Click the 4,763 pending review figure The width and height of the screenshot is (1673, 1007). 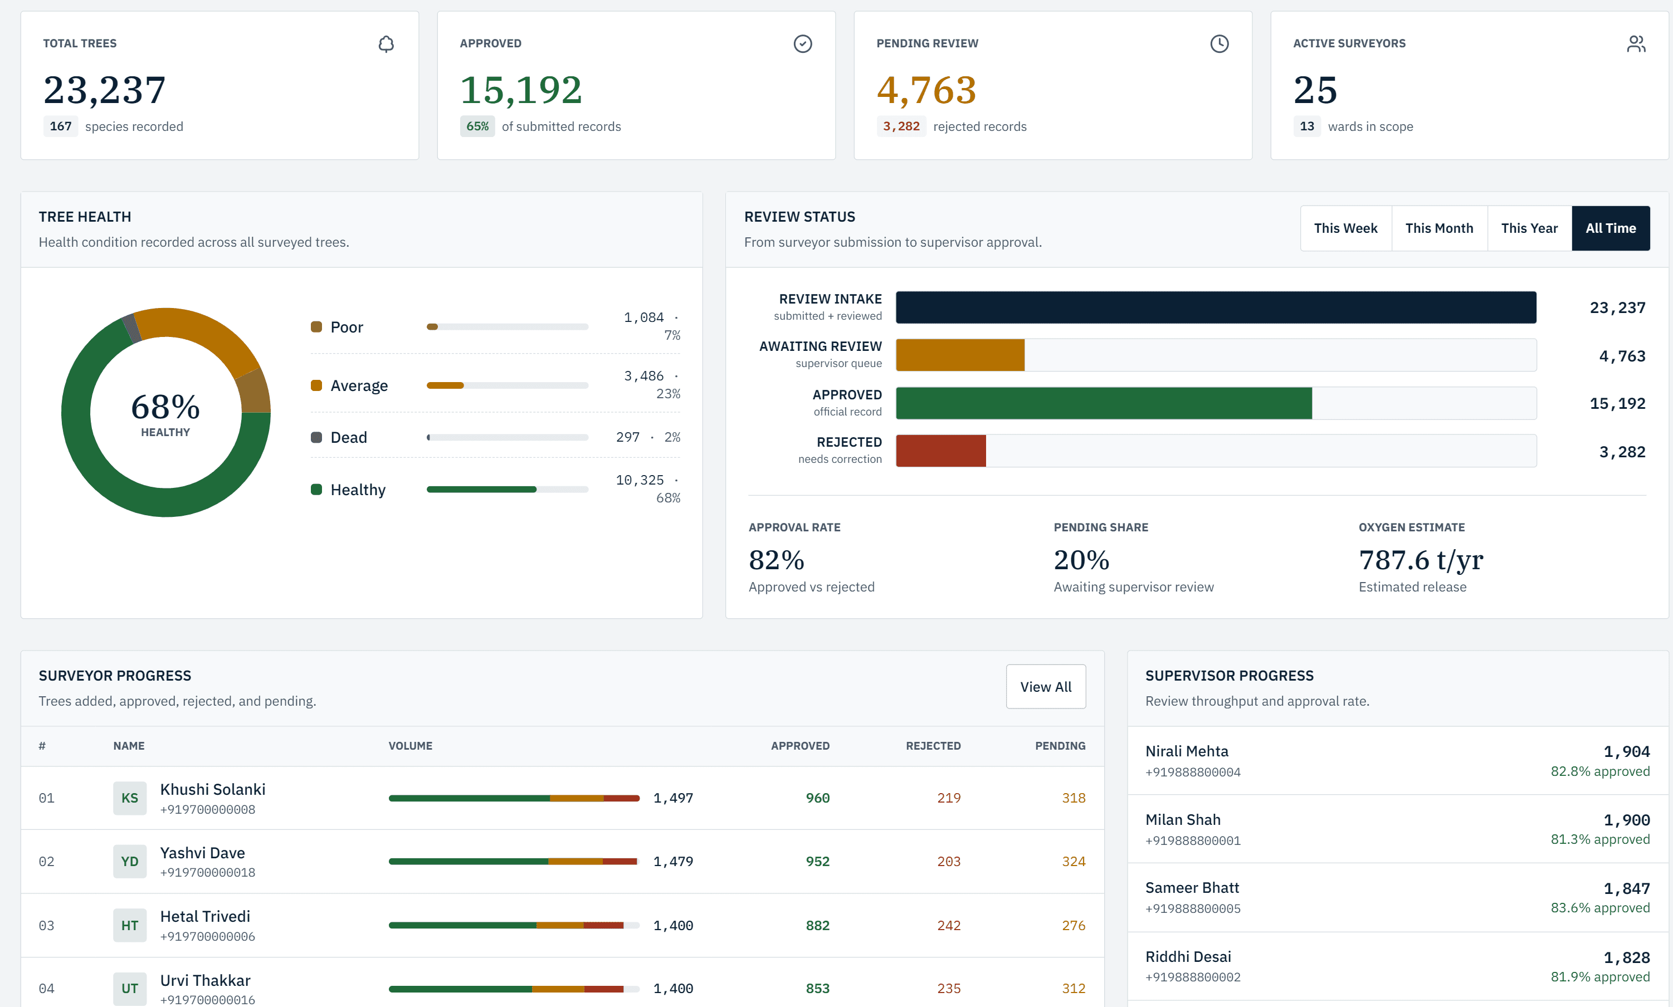[x=926, y=90]
